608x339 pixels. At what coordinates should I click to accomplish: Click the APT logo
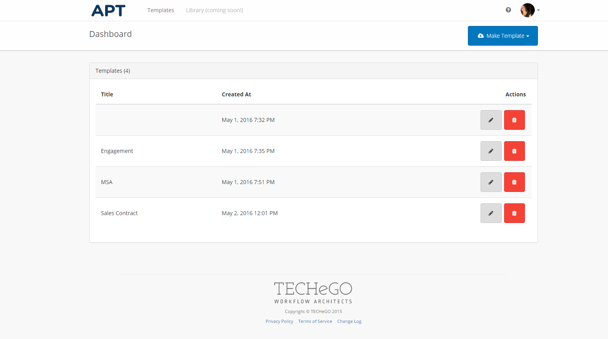pyautogui.click(x=108, y=11)
